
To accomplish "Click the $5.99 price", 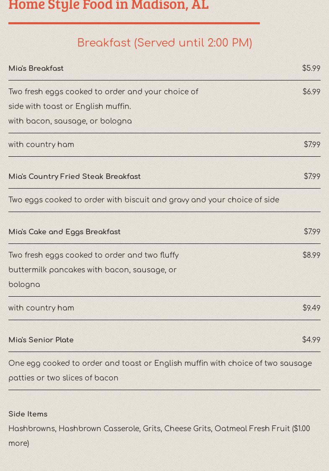I will click(x=311, y=68).
